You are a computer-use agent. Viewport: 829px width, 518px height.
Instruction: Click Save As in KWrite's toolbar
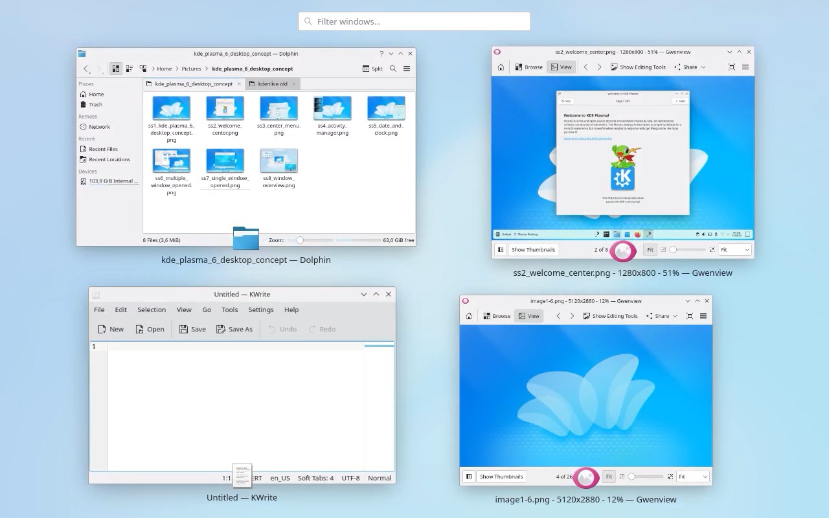click(234, 329)
